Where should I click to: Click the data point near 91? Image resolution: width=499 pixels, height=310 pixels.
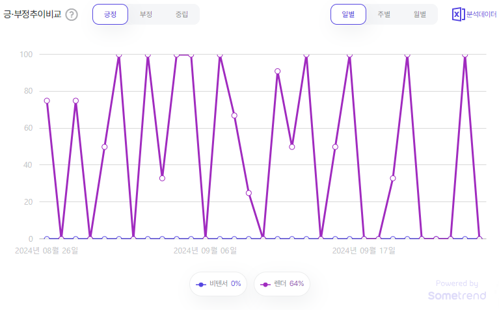pos(278,71)
